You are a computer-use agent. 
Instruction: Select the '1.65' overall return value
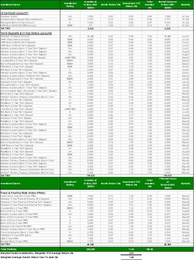point(131,257)
